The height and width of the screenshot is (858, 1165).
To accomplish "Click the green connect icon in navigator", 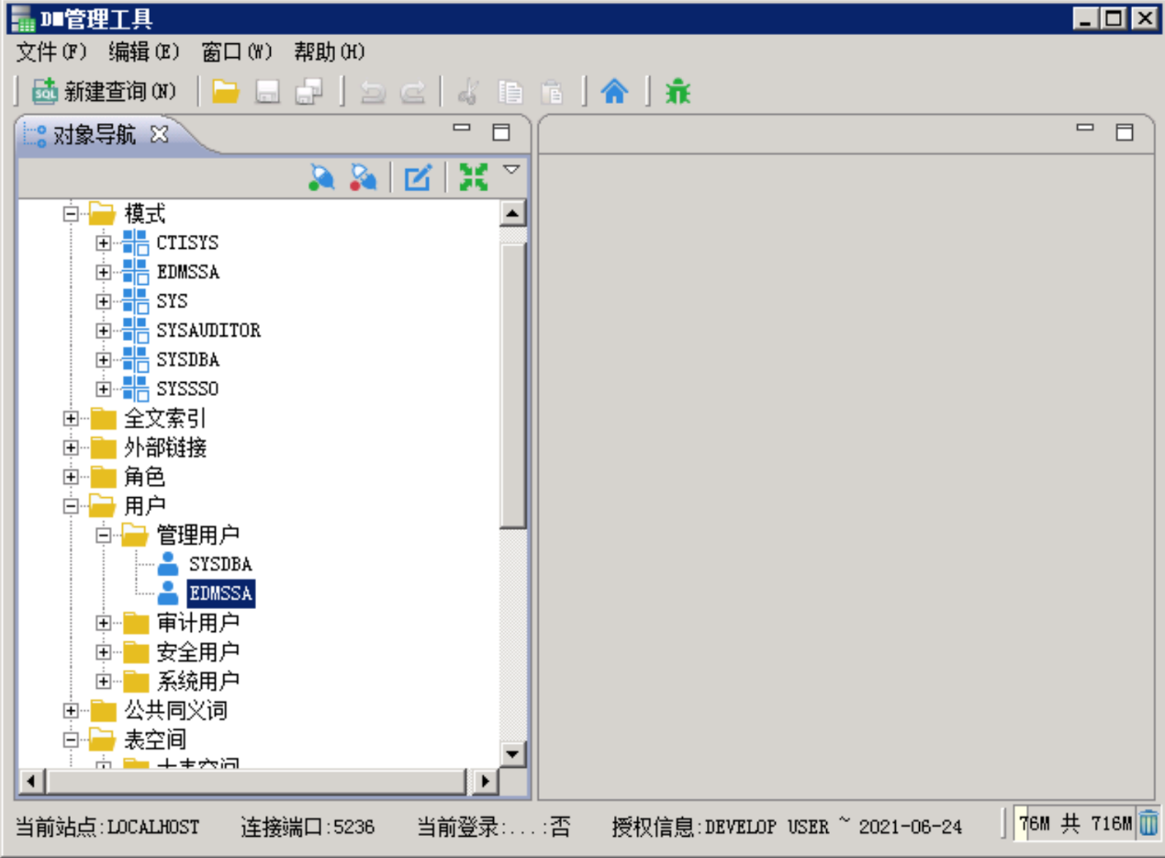I will pyautogui.click(x=321, y=177).
